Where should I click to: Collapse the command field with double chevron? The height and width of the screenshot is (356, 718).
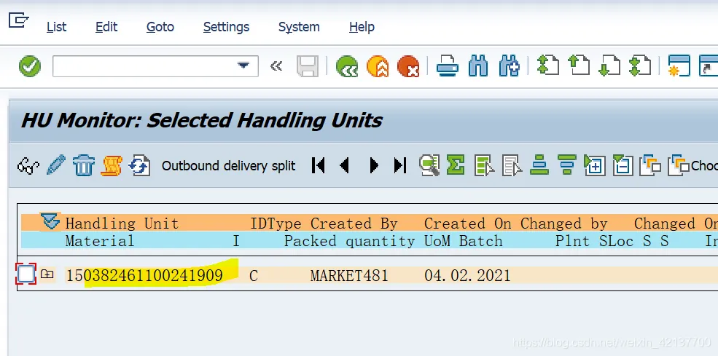[276, 66]
